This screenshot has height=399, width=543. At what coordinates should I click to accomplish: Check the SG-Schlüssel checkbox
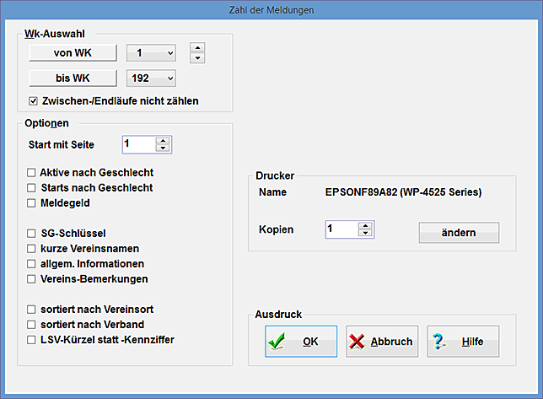(x=31, y=233)
